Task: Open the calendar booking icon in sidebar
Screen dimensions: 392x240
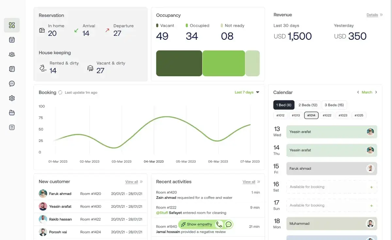Action: [x=12, y=40]
